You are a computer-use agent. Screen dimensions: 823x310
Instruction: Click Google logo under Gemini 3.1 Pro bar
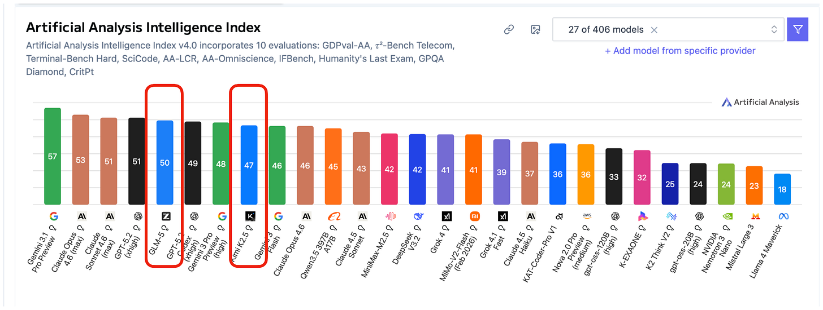point(53,216)
